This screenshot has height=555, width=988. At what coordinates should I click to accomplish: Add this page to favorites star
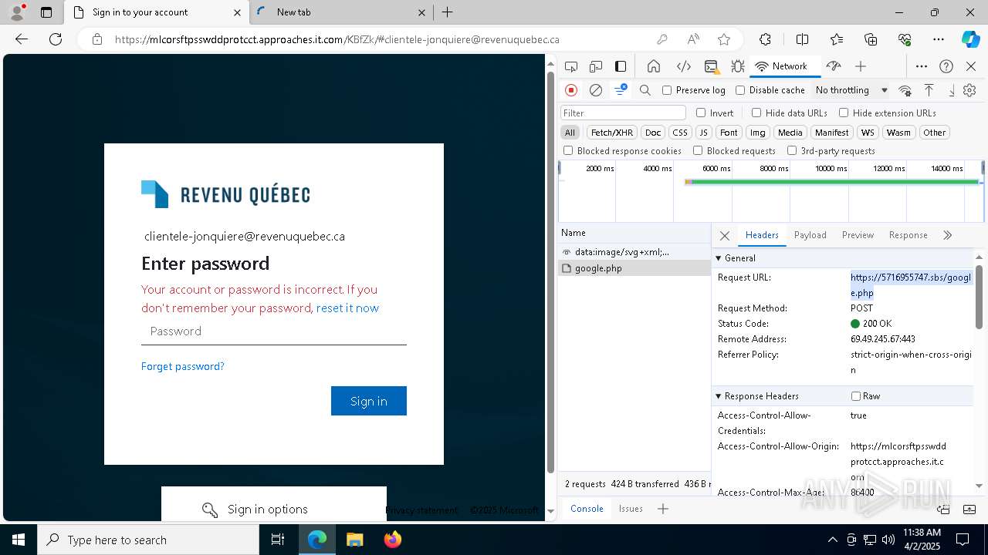pos(723,39)
